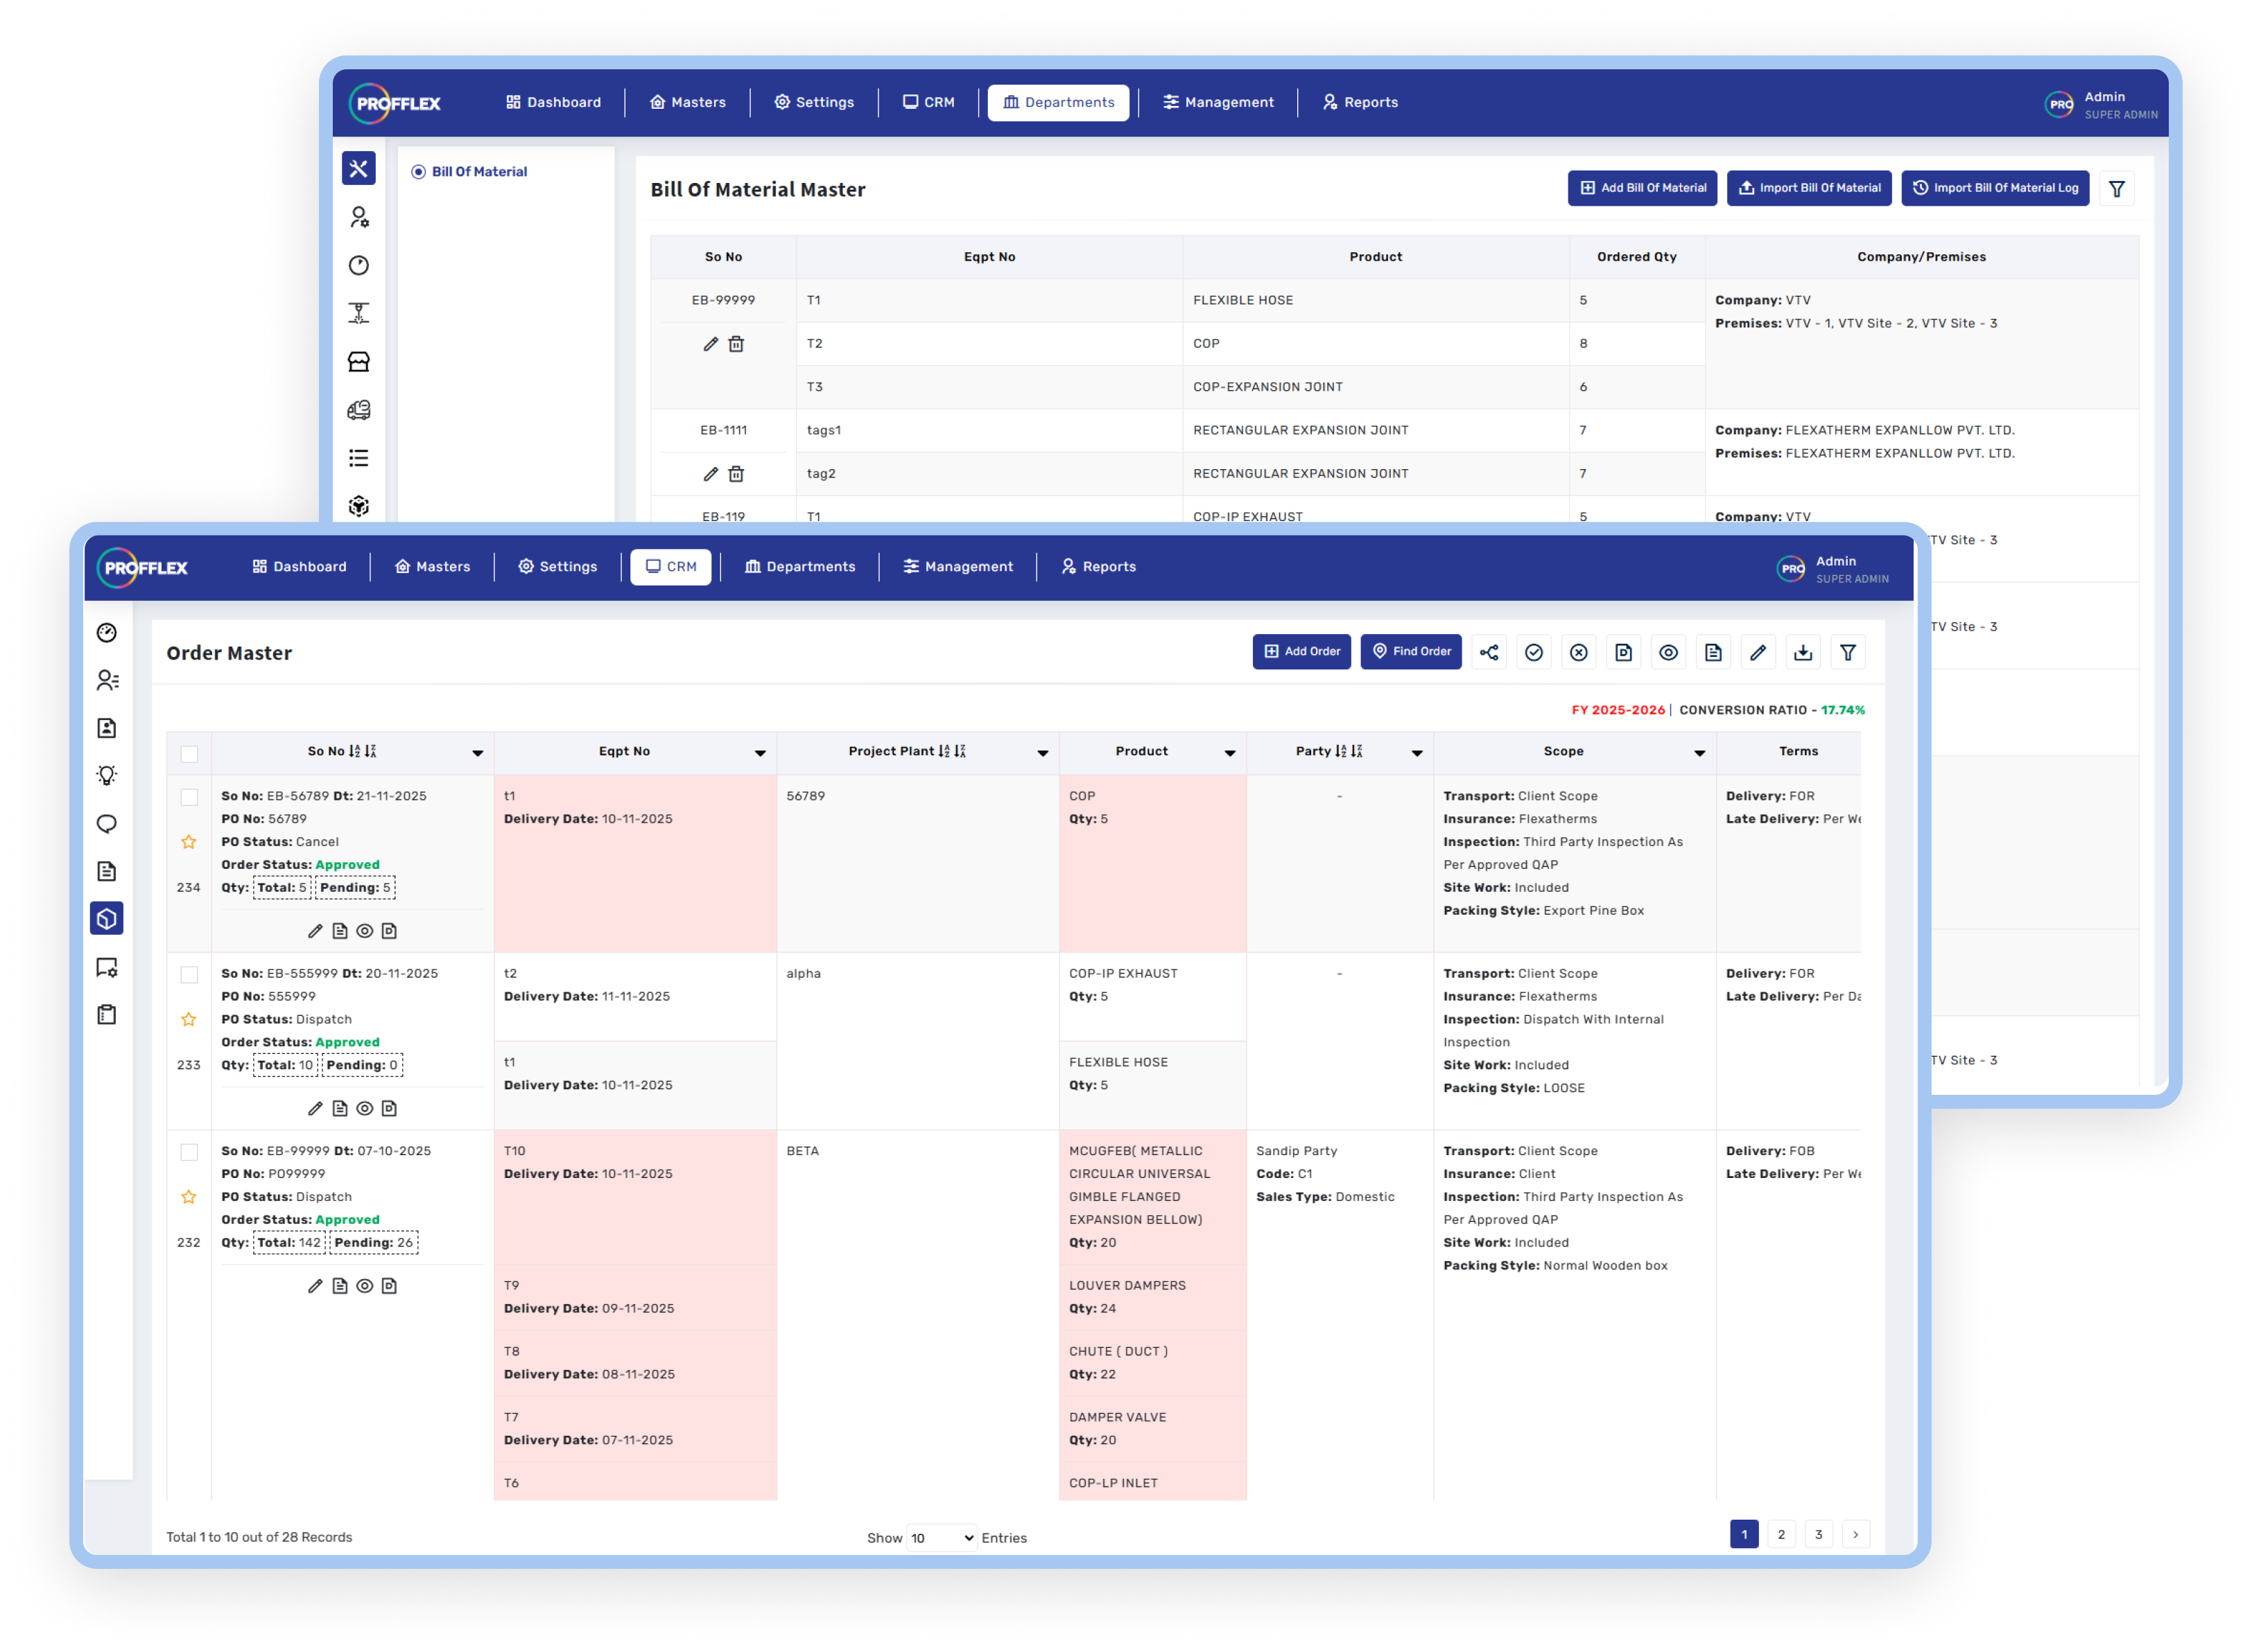Click the pencil edit icon for EB-1111

coord(710,474)
